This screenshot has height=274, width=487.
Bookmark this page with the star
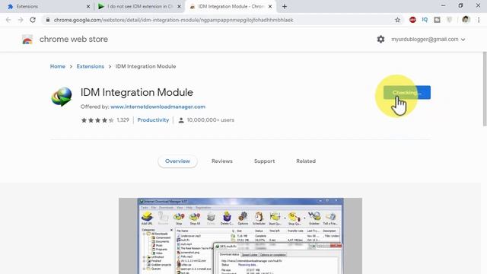point(397,20)
